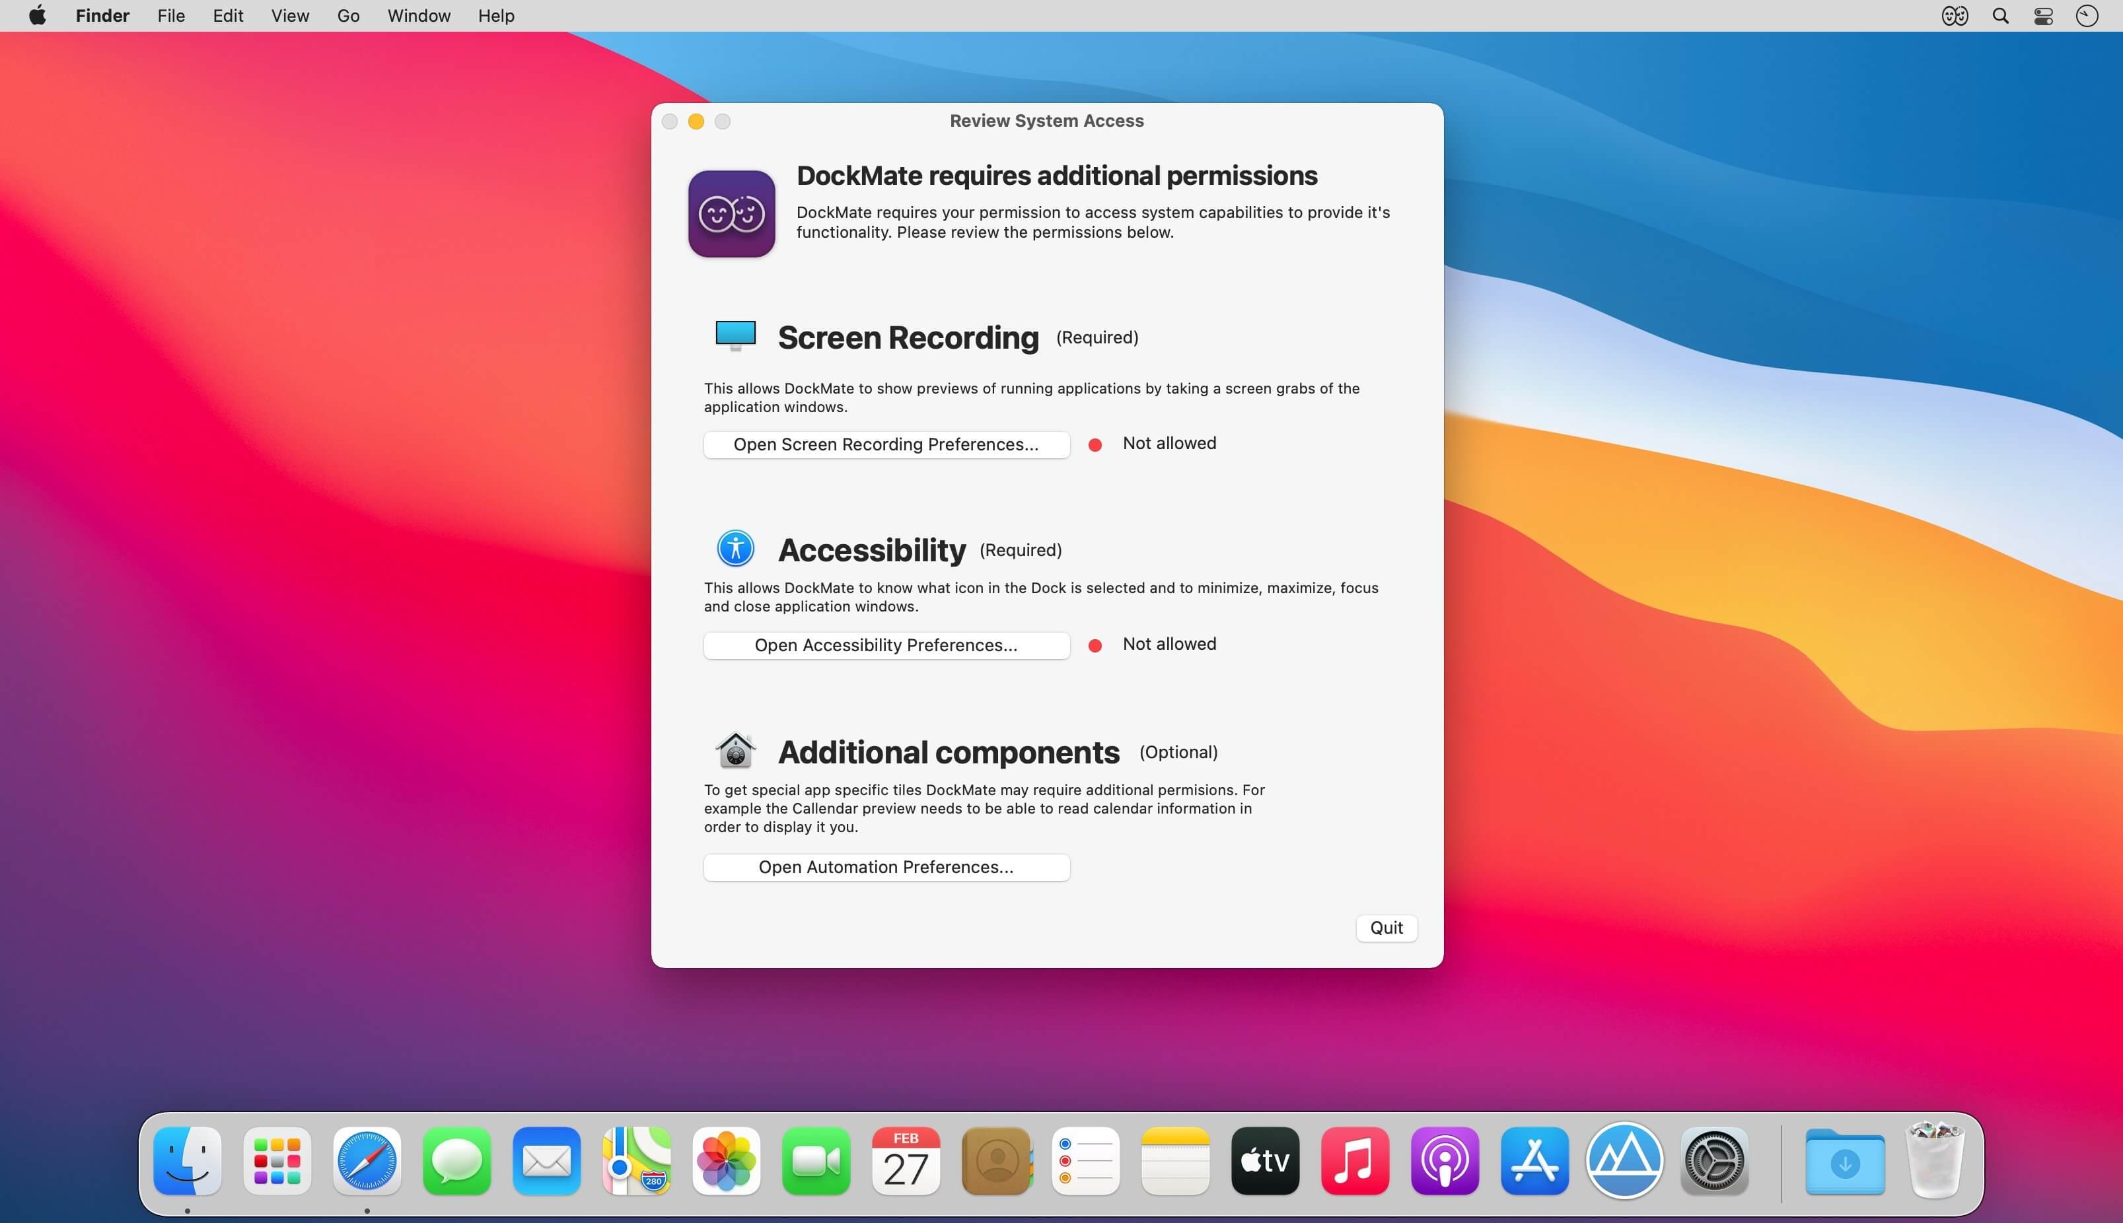Open Photos app from Dock
The image size is (2123, 1223).
coord(727,1161)
